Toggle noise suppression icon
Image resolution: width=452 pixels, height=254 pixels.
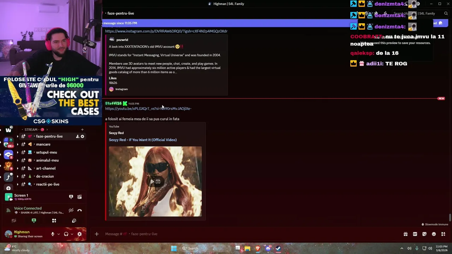(71, 210)
